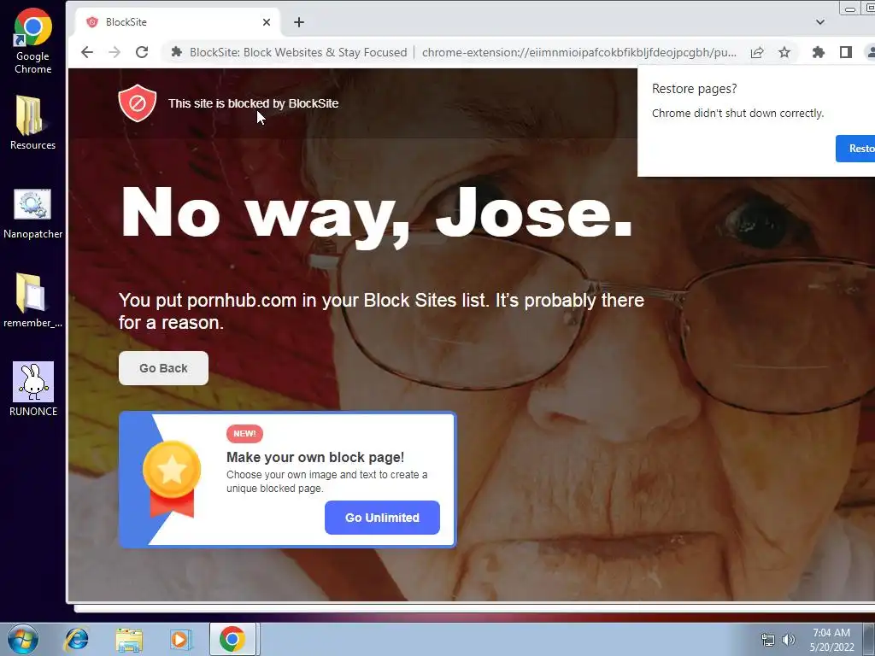Open the Google Chrome desktop shortcut
Viewport: 875px width, 656px height.
33,41
